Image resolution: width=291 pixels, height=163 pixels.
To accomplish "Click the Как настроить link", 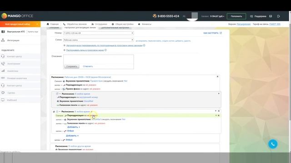I will [x=212, y=33].
